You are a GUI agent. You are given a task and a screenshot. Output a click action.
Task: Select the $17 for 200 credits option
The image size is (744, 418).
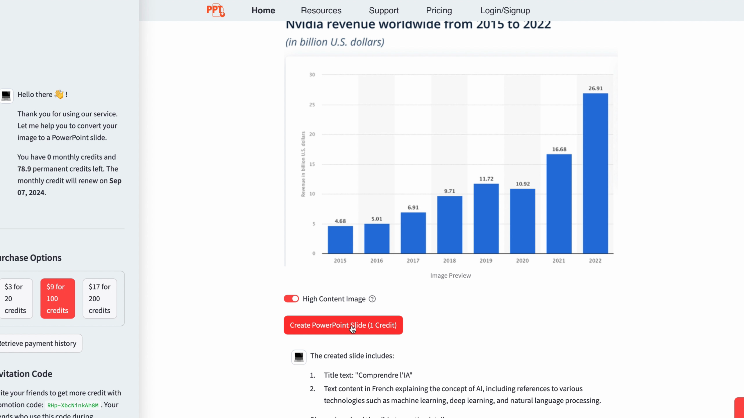coord(100,298)
